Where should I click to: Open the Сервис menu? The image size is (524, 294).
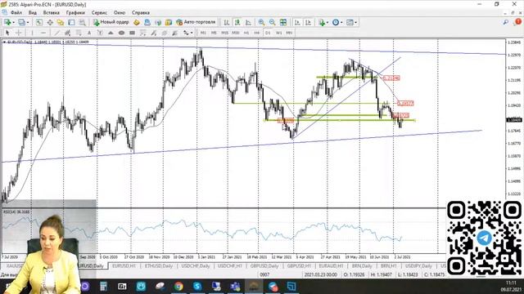point(99,13)
